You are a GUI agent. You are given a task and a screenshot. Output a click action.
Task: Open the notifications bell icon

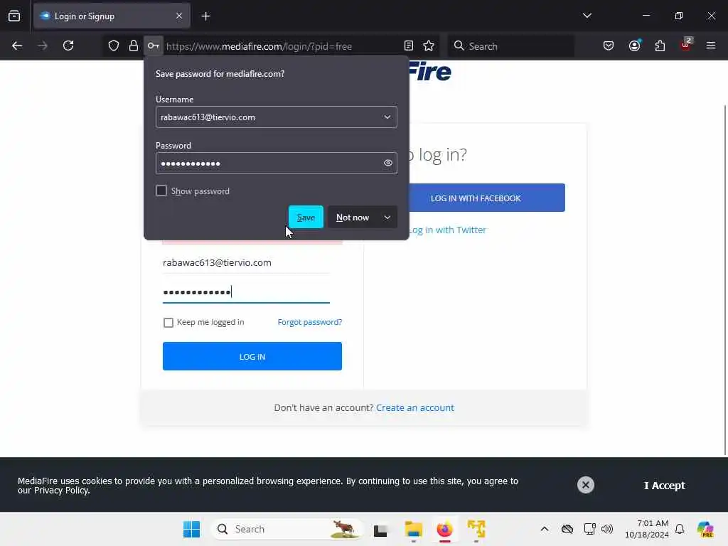(x=680, y=529)
